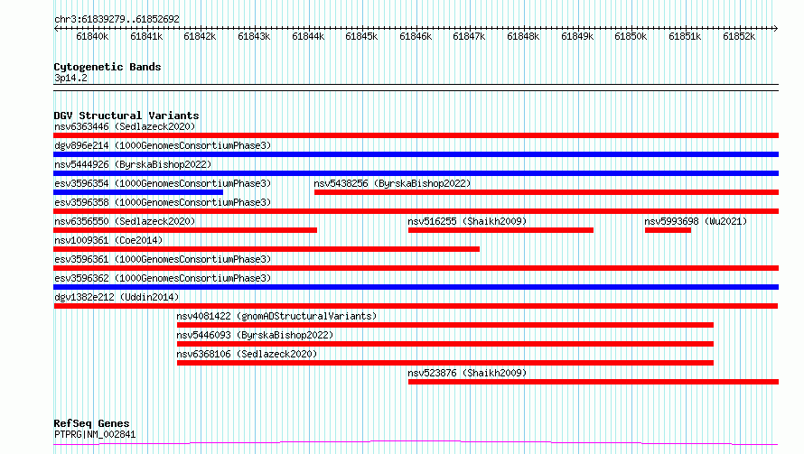Viewport: 804px width, 454px height.
Task: Select the red bar for esv3596358
Action: (416, 211)
